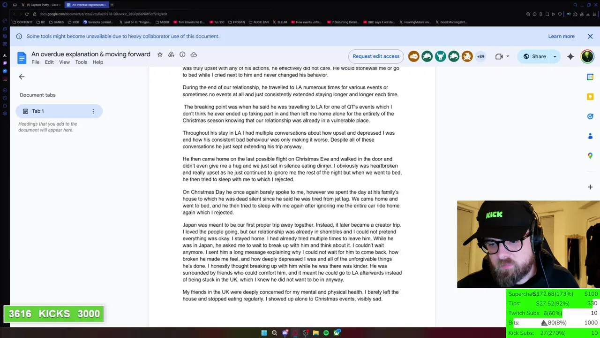Open Google Tasks side panel icon
Screen dimensions: 600x338
tap(590, 116)
